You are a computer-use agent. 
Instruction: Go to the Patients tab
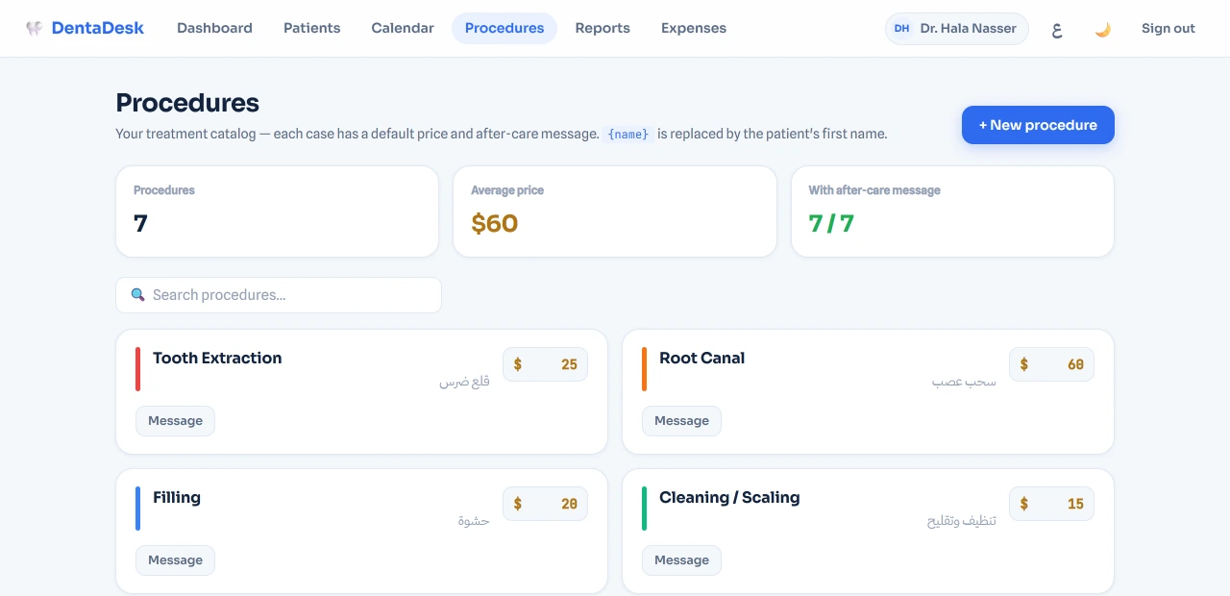point(311,28)
